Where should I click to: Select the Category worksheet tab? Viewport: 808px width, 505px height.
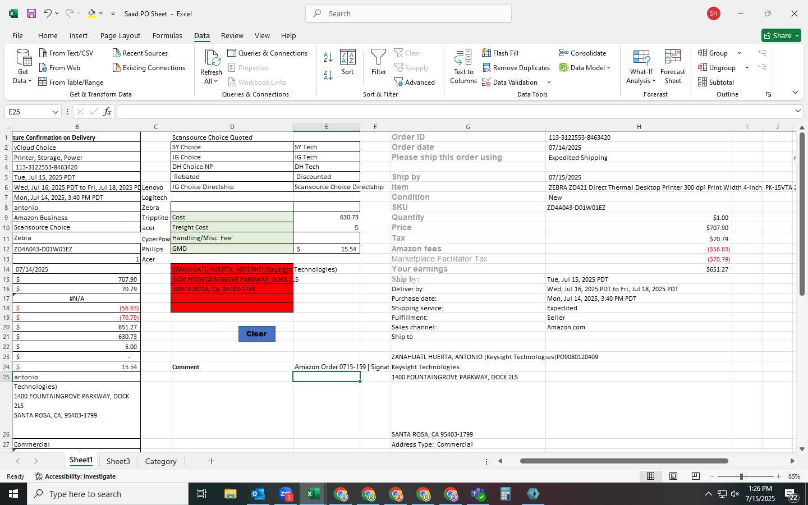[161, 461]
